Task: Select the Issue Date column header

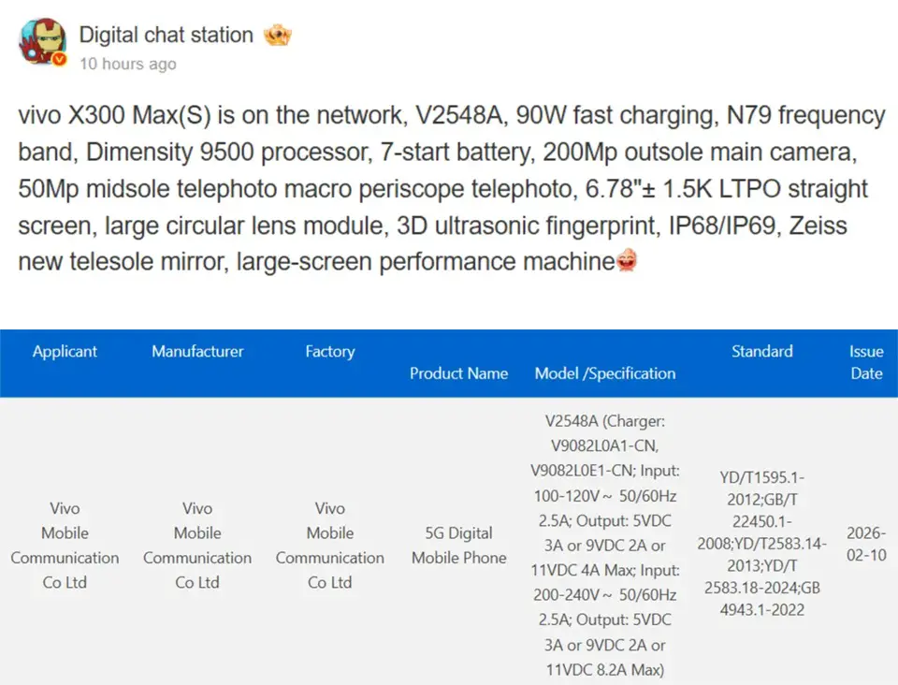Action: tap(866, 362)
